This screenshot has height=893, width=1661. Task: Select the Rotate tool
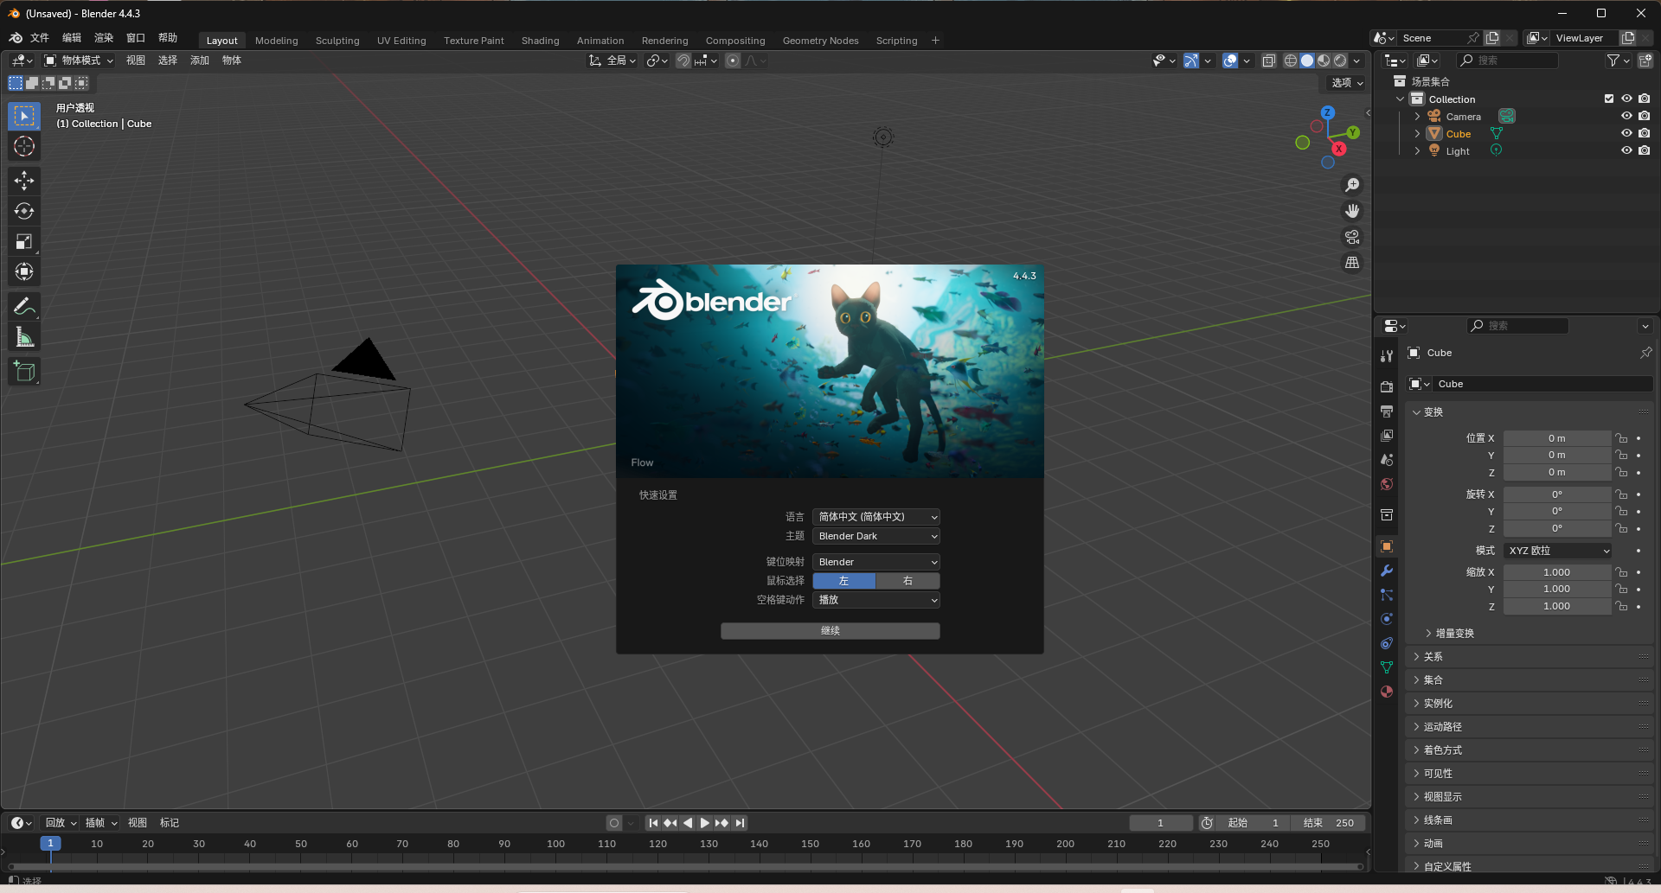[23, 210]
